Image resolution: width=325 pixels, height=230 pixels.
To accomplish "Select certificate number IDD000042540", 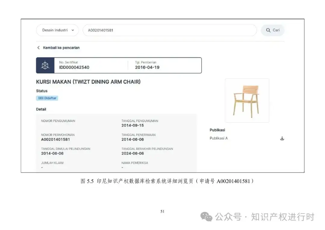I will (x=74, y=67).
